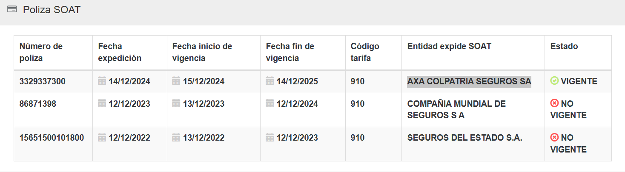
Task: Click the Entidad expide SOAT column header
Action: coord(449,46)
